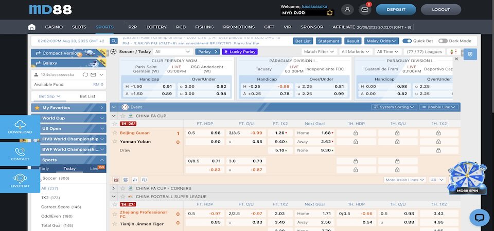Open All Markets dropdown

(356, 51)
